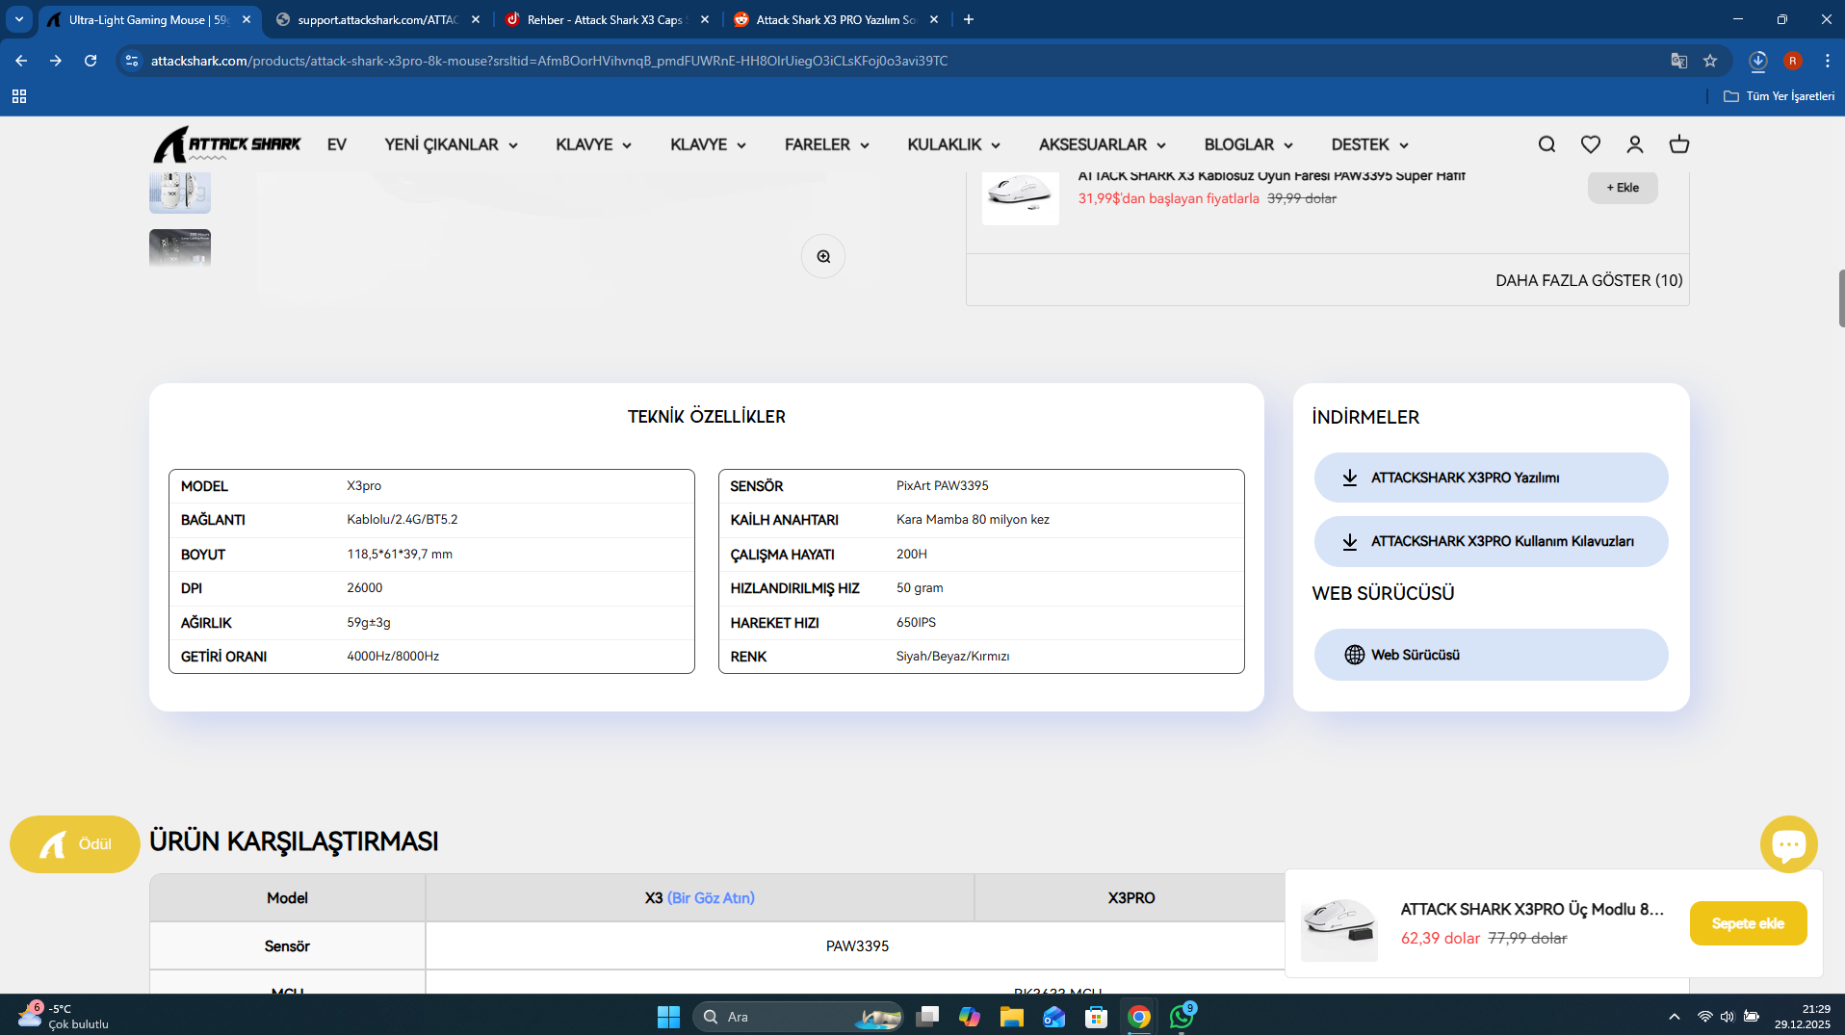
Task: Open Task View from the taskbar
Action: coord(926,1017)
